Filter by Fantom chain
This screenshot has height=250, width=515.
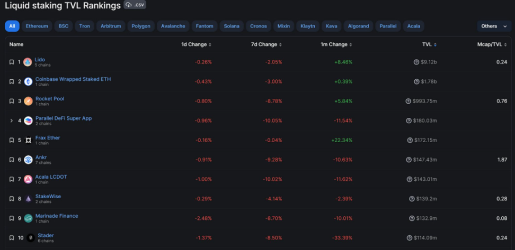coord(205,26)
